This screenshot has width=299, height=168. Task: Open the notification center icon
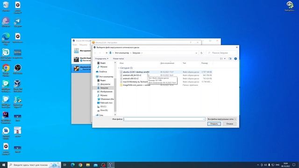point(294,165)
